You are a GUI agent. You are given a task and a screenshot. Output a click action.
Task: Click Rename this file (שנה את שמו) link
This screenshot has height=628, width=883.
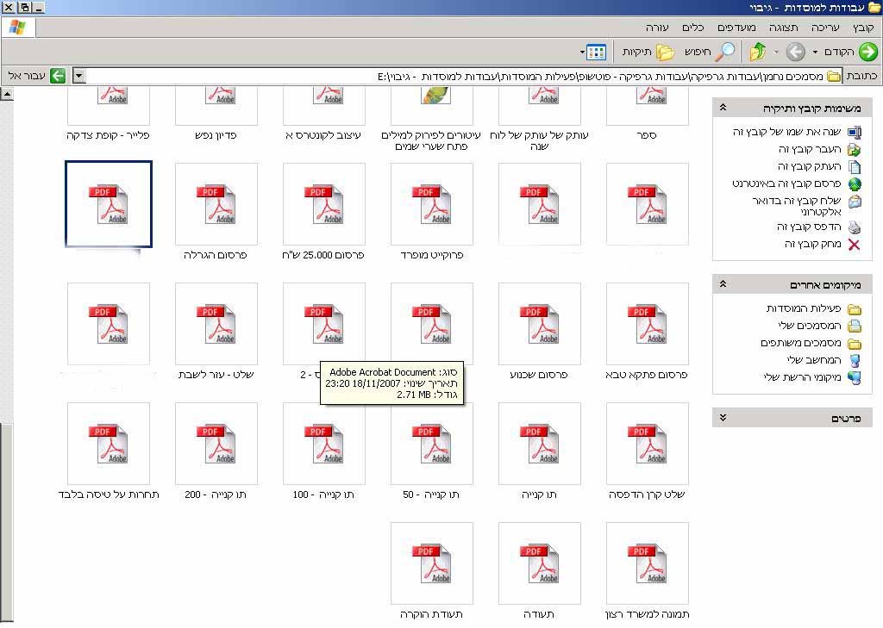pos(786,132)
